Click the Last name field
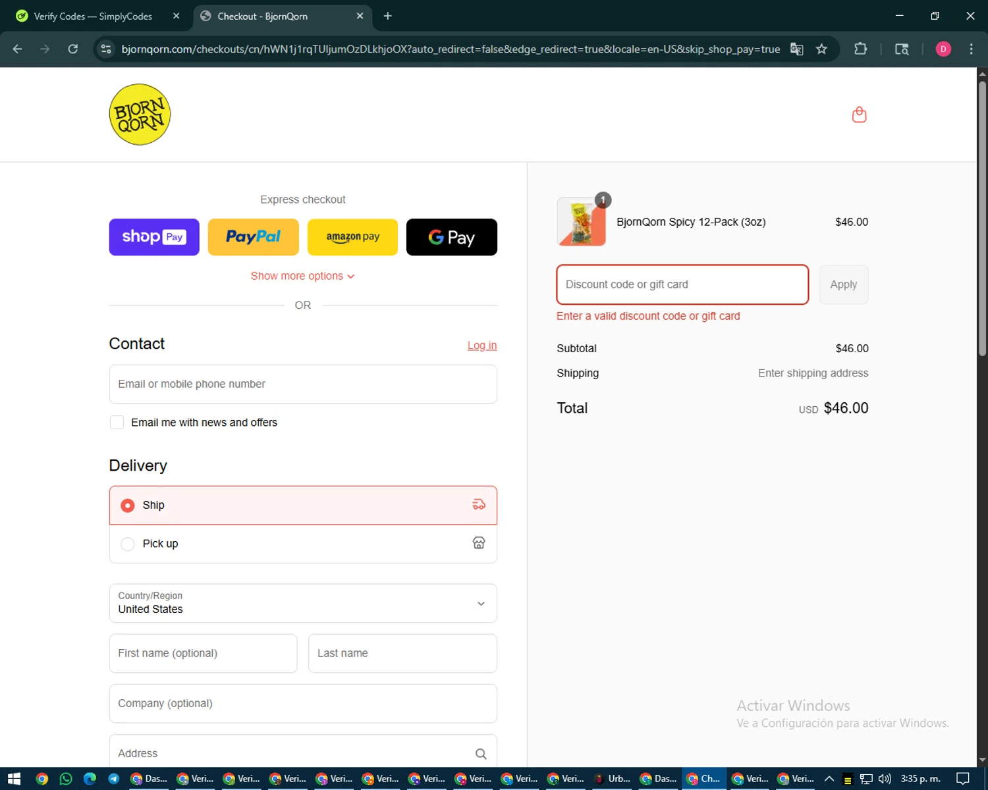Screen dimensions: 988x790 [402, 653]
